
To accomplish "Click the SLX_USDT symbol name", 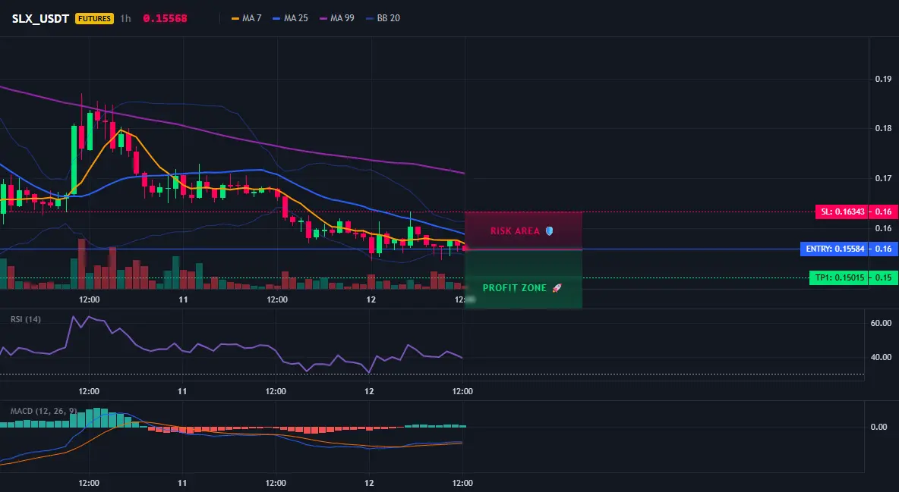I will [x=40, y=18].
